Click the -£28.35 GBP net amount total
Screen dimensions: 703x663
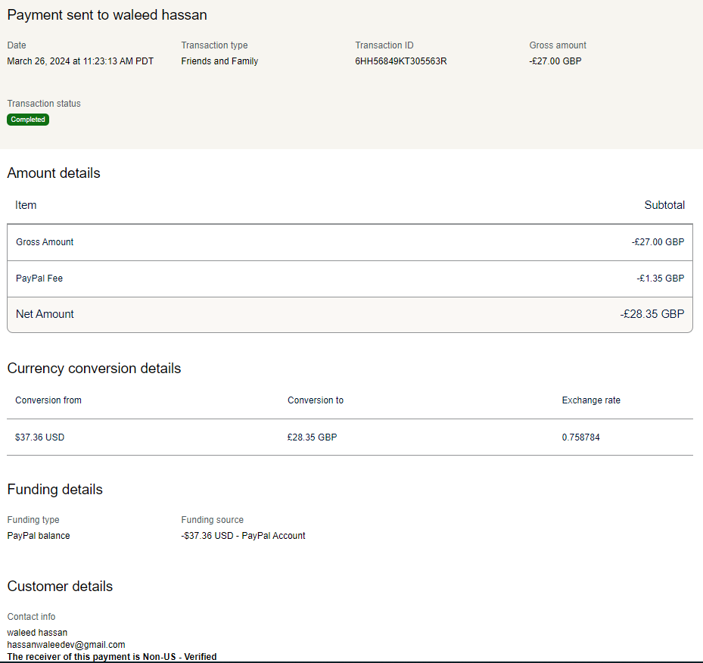coord(652,314)
